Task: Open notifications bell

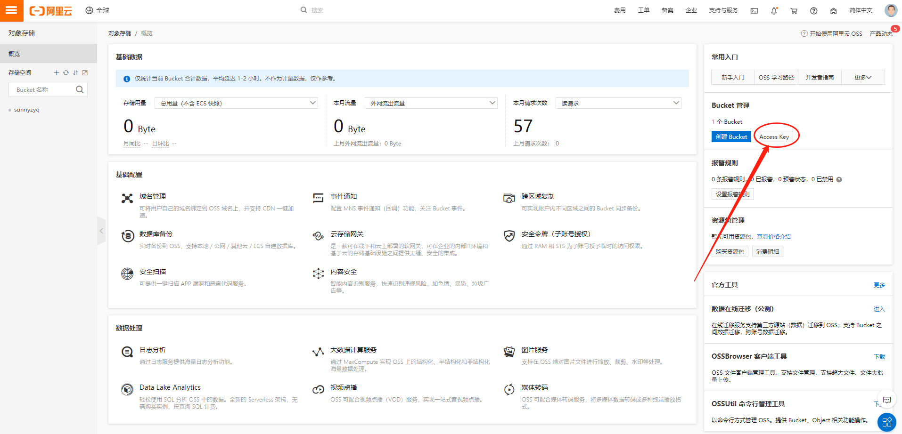Action: click(774, 11)
